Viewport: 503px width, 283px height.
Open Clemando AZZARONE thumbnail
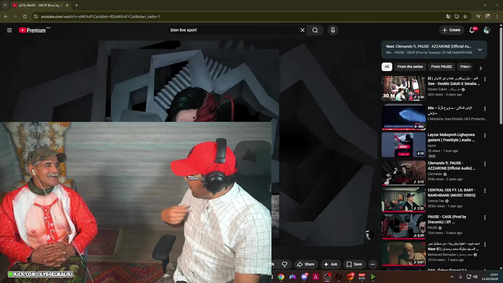(x=404, y=173)
